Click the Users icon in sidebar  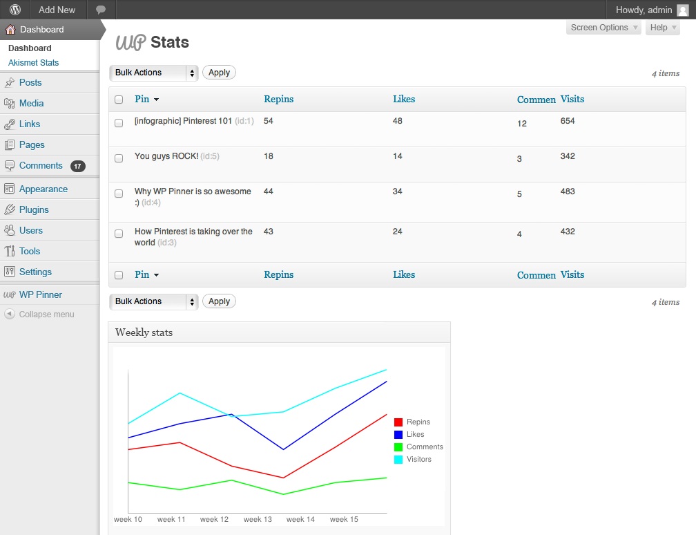[10, 230]
